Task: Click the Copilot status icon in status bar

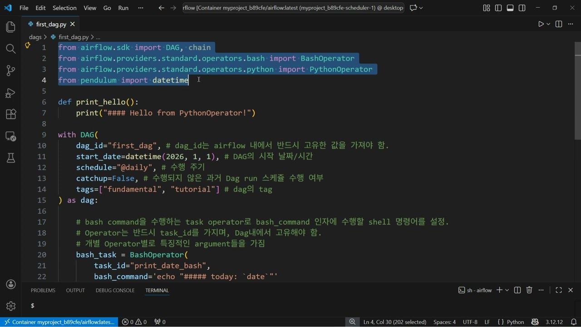Action: pyautogui.click(x=535, y=322)
